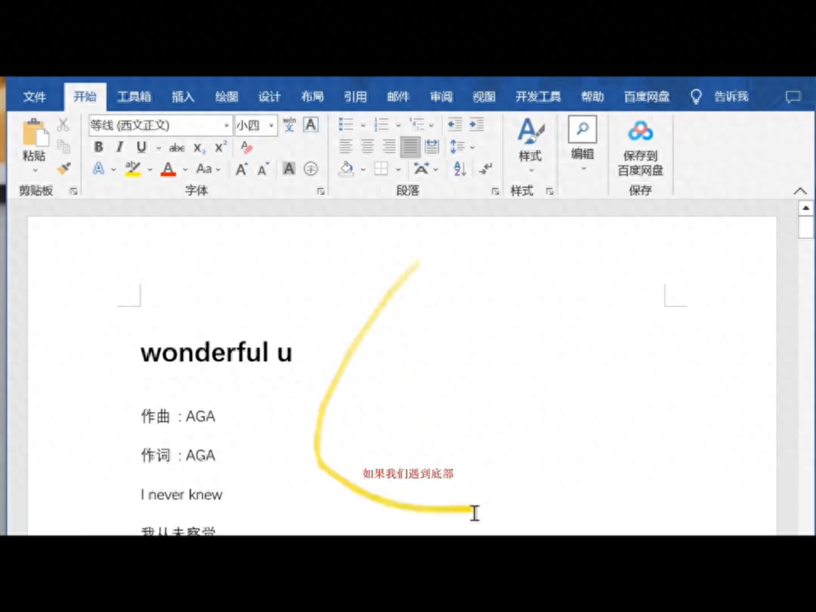Switch to the Draw (绘图) tab

[226, 97]
